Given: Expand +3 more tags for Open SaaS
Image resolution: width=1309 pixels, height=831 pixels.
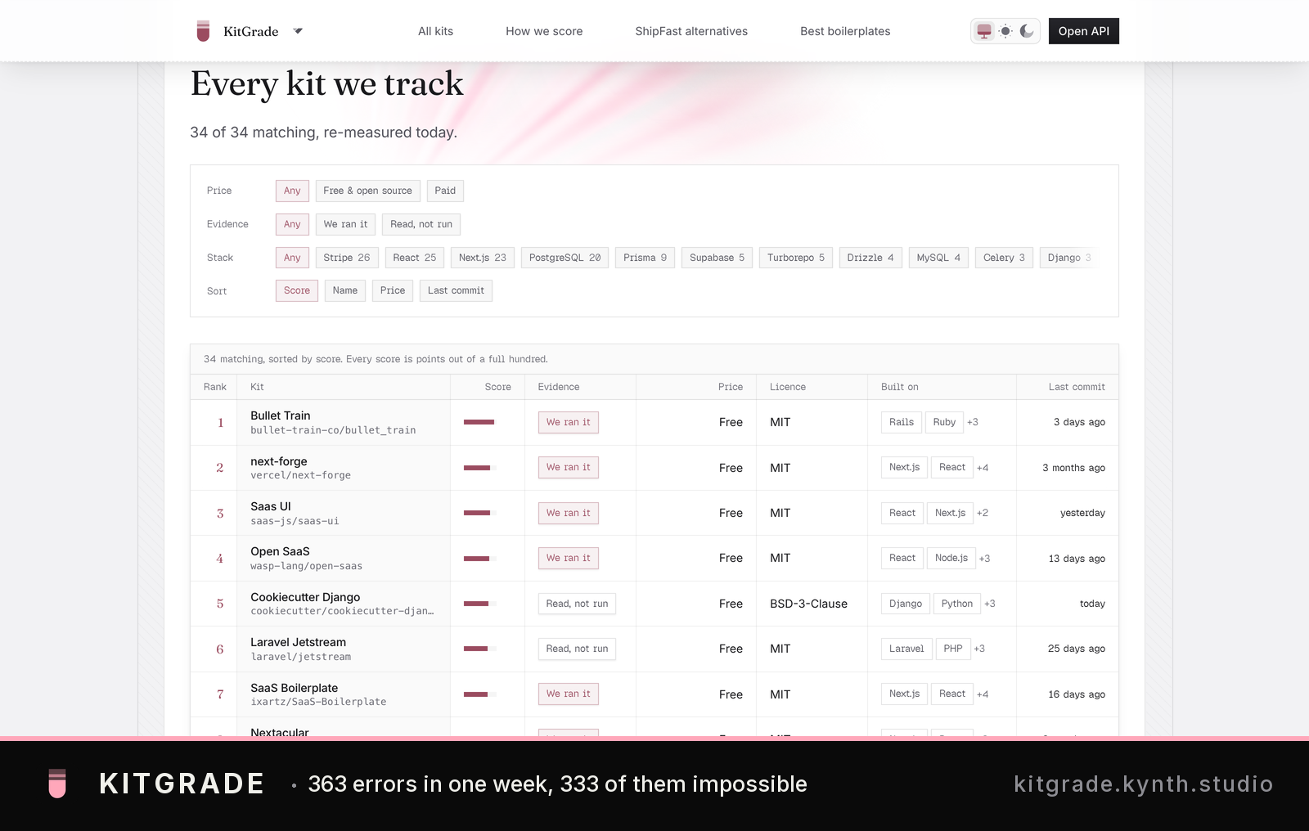Looking at the screenshot, I should (985, 559).
